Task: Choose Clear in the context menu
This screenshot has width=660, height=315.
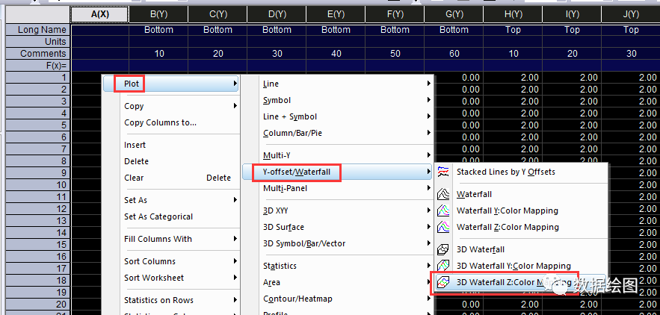Action: [x=171, y=178]
